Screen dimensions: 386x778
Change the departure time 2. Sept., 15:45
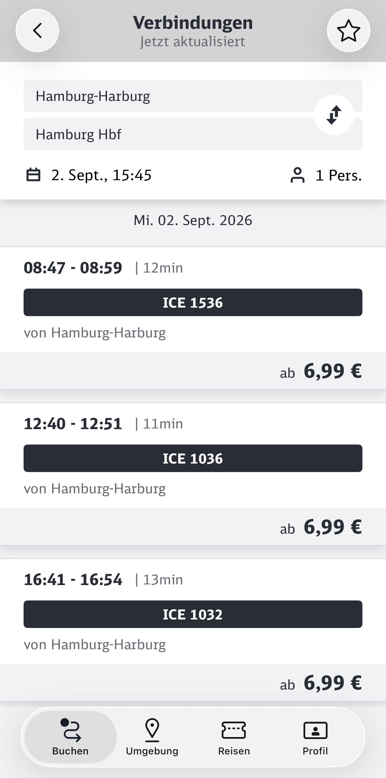tap(101, 175)
